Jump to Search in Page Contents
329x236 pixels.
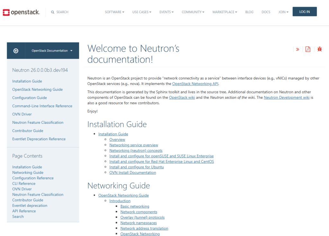(18, 217)
